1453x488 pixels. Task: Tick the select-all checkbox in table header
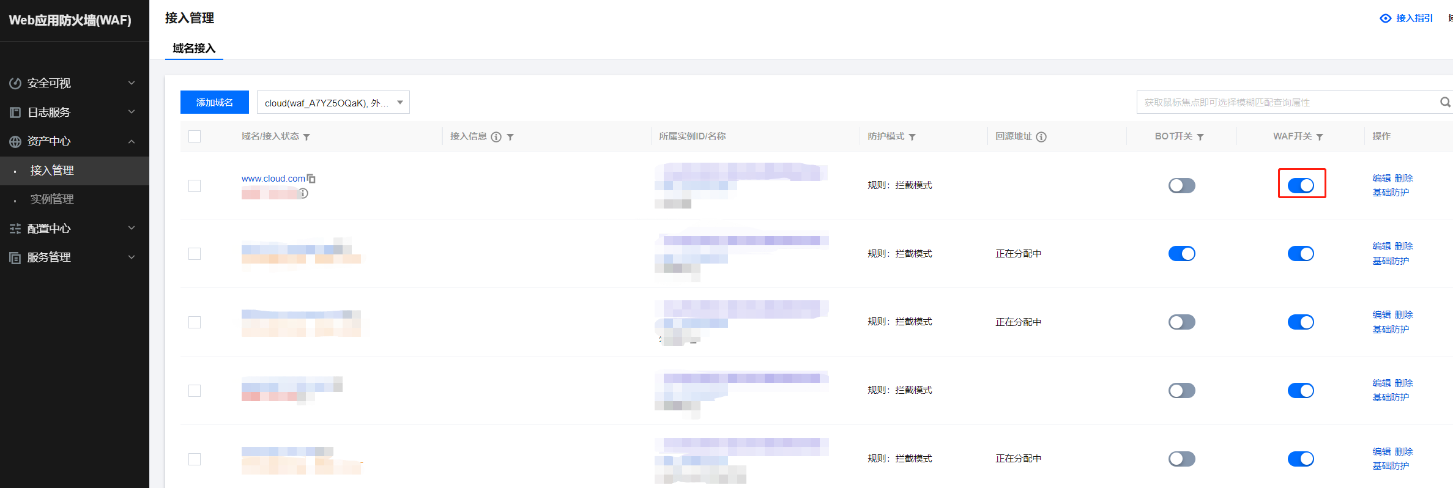pos(195,136)
